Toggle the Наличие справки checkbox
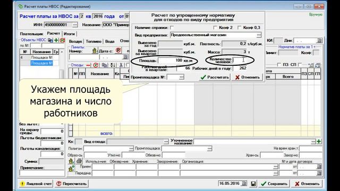340x191 pixels. tap(172, 28)
